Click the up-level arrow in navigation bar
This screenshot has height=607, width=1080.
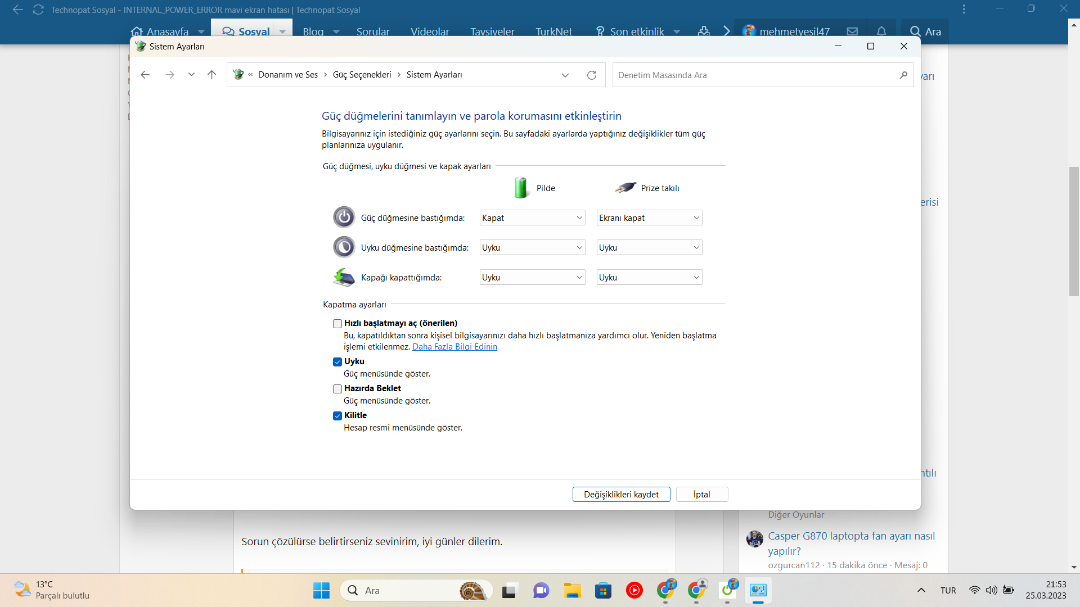pos(211,75)
